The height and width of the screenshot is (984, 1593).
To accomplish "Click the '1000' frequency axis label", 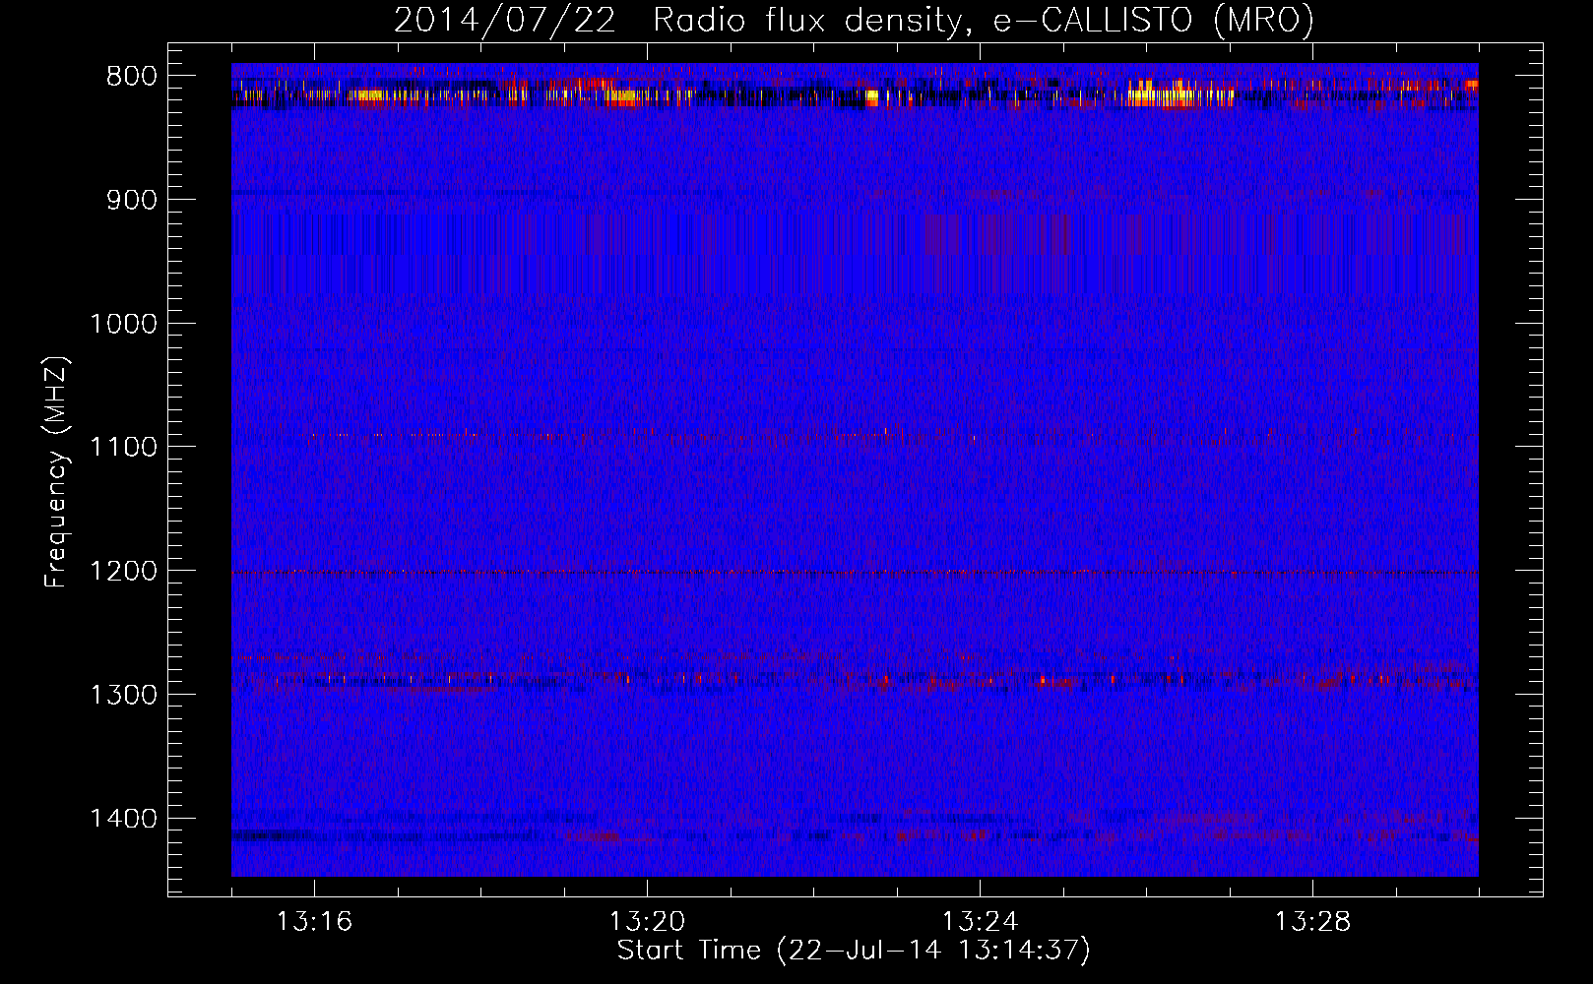I will (124, 324).
